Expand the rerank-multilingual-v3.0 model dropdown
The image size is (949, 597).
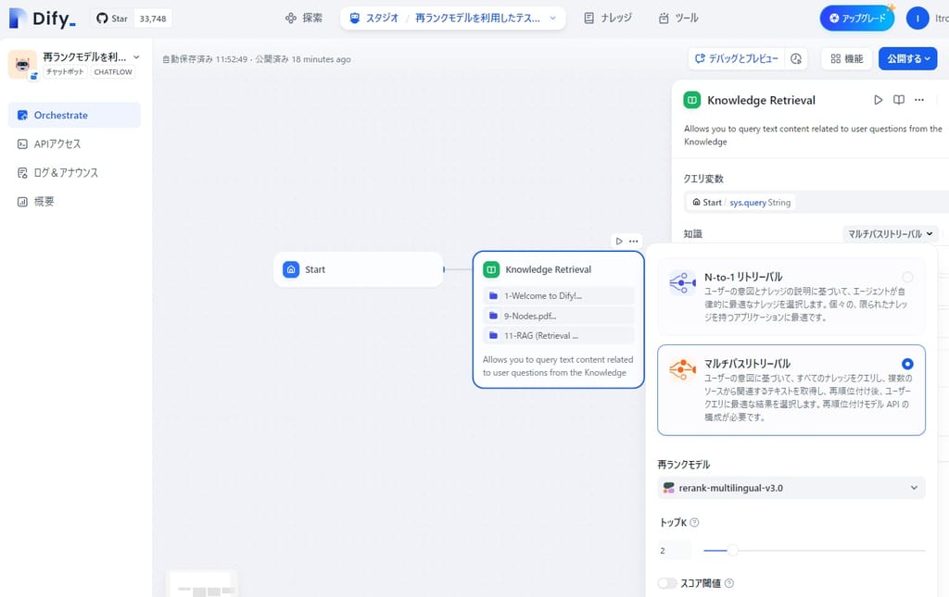point(791,488)
